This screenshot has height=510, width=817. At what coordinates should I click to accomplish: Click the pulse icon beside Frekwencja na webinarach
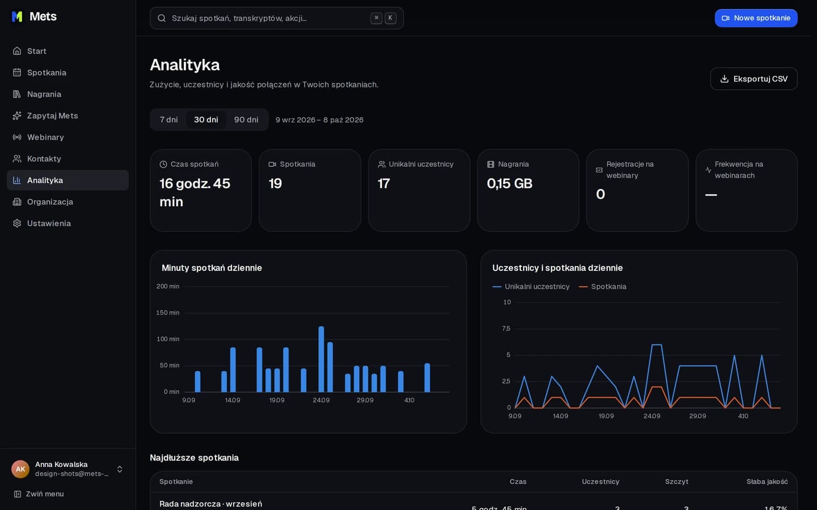pyautogui.click(x=708, y=170)
